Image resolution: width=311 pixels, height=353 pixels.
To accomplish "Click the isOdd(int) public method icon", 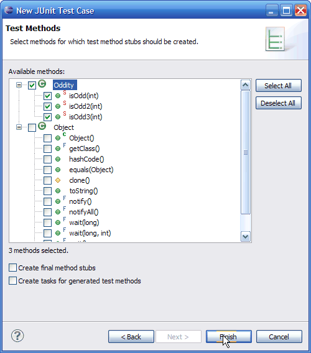I will click(x=58, y=96).
